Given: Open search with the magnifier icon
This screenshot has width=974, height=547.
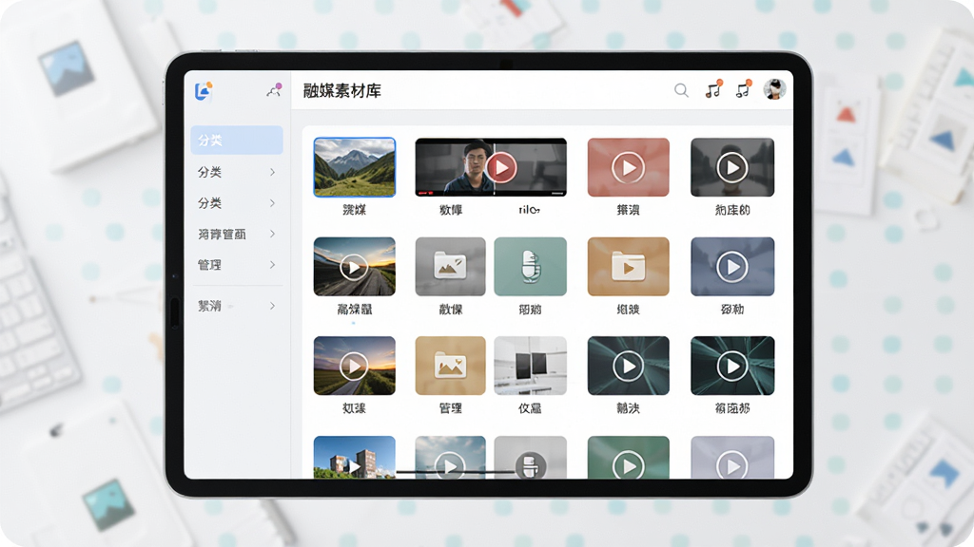Looking at the screenshot, I should 681,90.
